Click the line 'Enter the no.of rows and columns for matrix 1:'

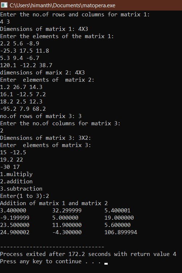(75, 15)
